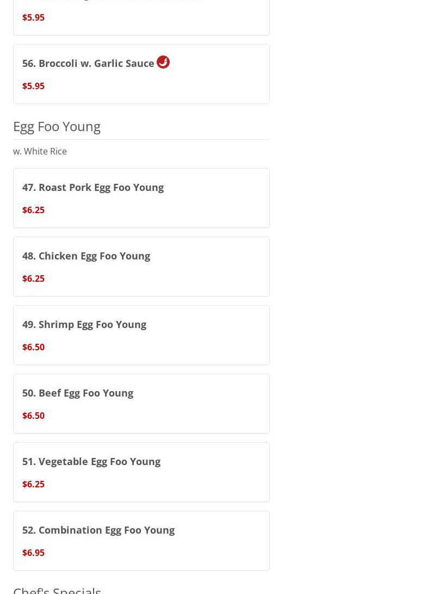
Task: Click the $5.95 price under Broccoli w. Garlic Sauce
Action: click(33, 86)
